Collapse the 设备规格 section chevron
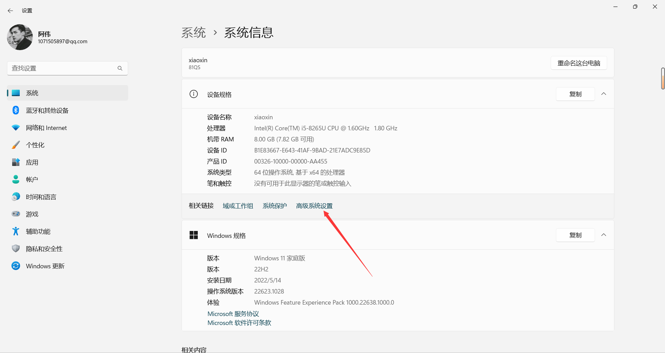The image size is (665, 353). pos(604,94)
